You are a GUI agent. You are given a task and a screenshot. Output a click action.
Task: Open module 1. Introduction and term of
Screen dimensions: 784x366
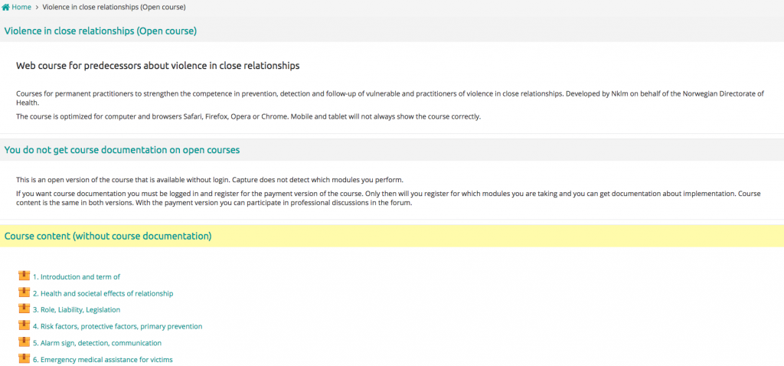[x=77, y=276]
